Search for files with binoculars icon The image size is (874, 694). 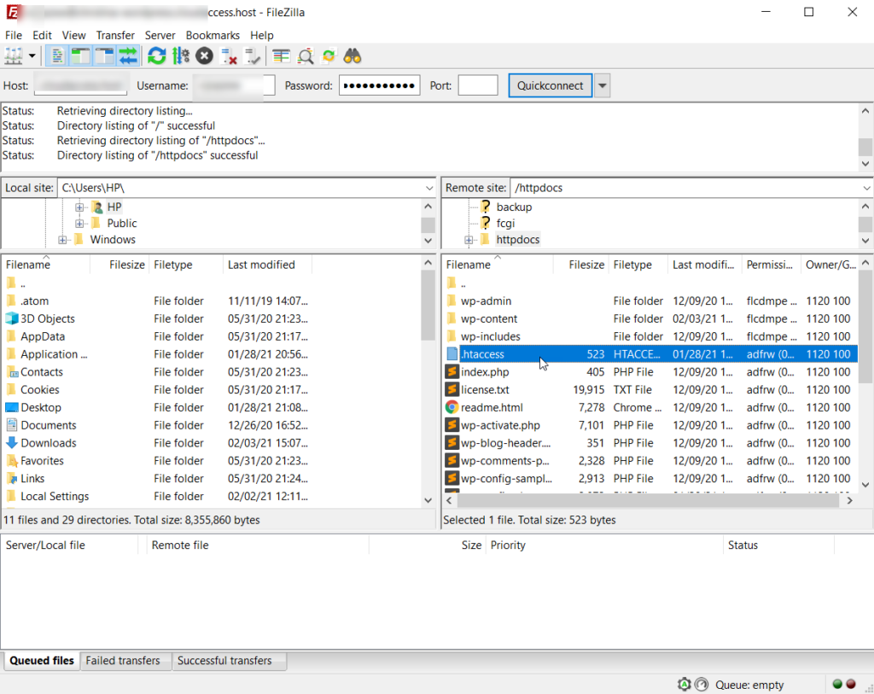(353, 56)
